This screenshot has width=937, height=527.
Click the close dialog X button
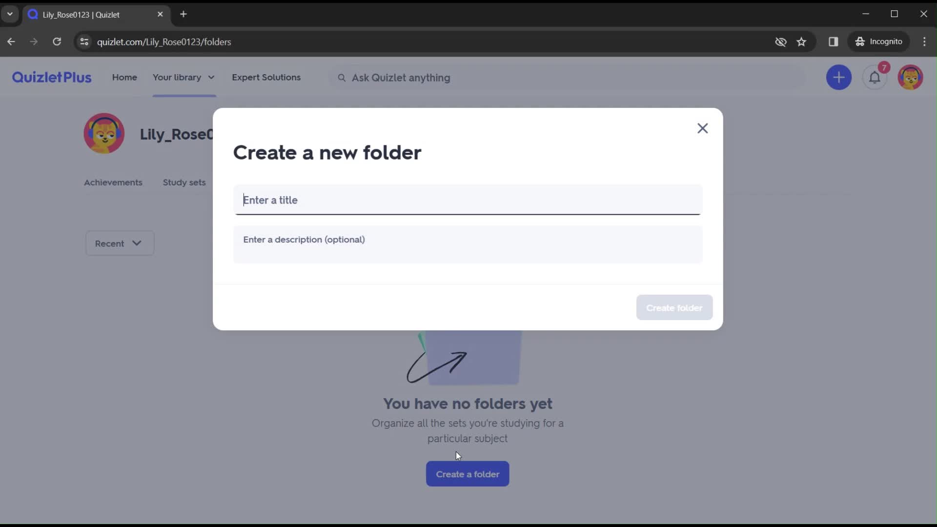point(701,128)
